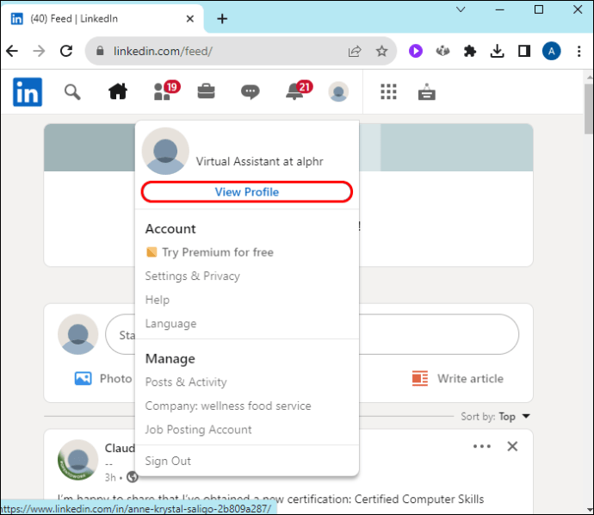Click the purple play extension icon
This screenshot has height=515, width=594.
coord(416,51)
